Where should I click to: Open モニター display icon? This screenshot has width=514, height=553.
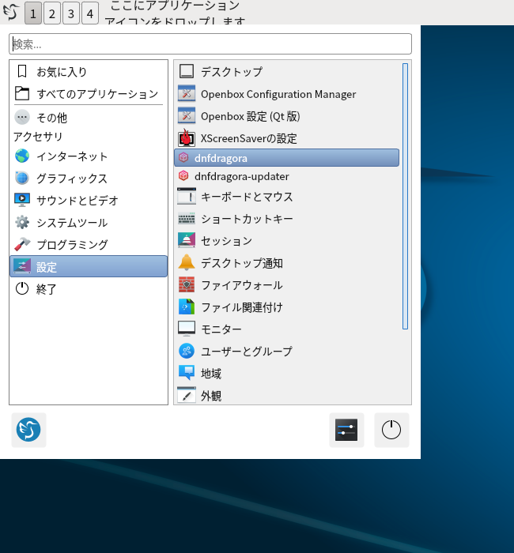pos(187,329)
